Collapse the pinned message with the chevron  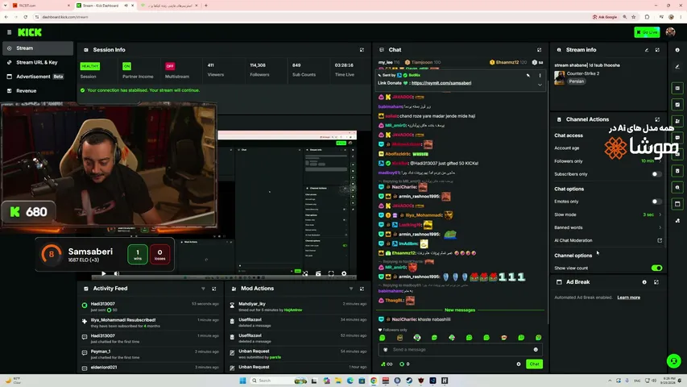[540, 85]
